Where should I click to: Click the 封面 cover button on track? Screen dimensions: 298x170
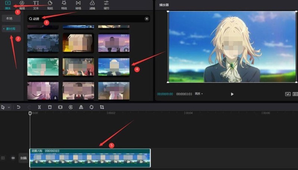pos(23,158)
